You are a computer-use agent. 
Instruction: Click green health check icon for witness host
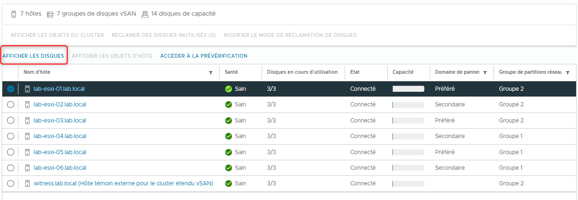(x=229, y=183)
